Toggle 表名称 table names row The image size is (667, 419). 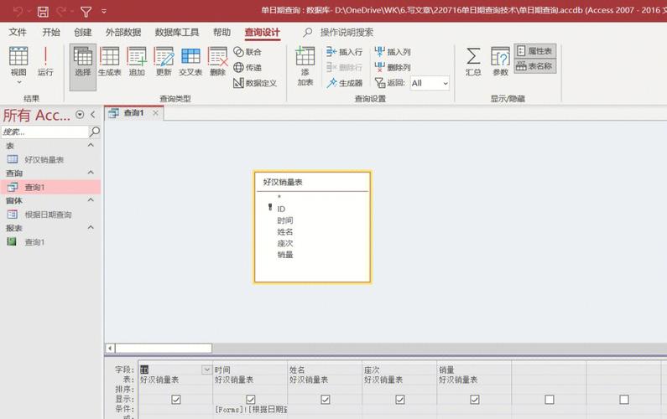pos(534,66)
